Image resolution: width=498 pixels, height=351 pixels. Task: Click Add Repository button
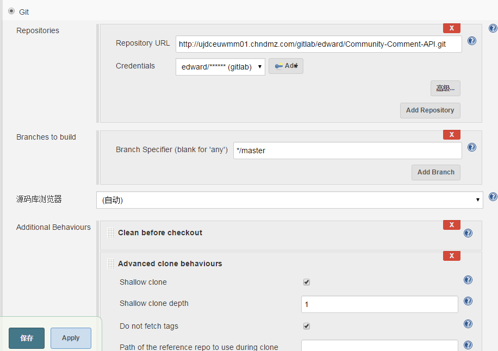pyautogui.click(x=430, y=110)
